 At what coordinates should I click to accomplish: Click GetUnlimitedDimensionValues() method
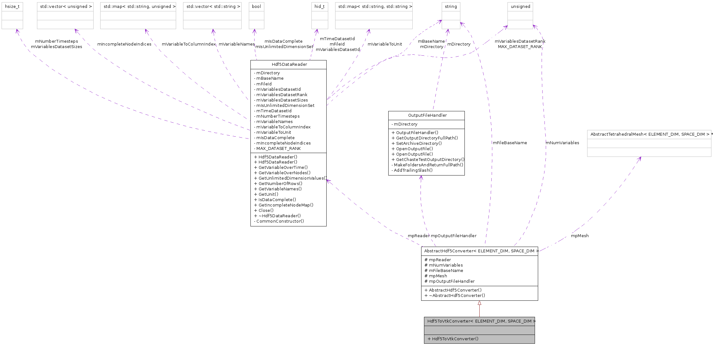tap(291, 178)
